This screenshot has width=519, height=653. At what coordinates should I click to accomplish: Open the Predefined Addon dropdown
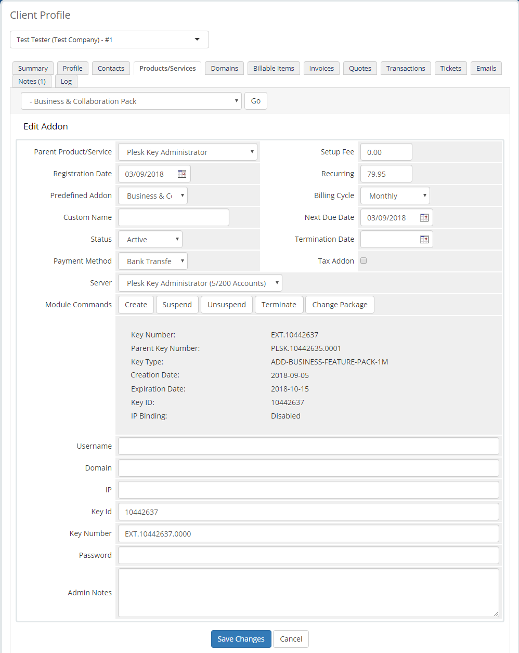coord(153,195)
